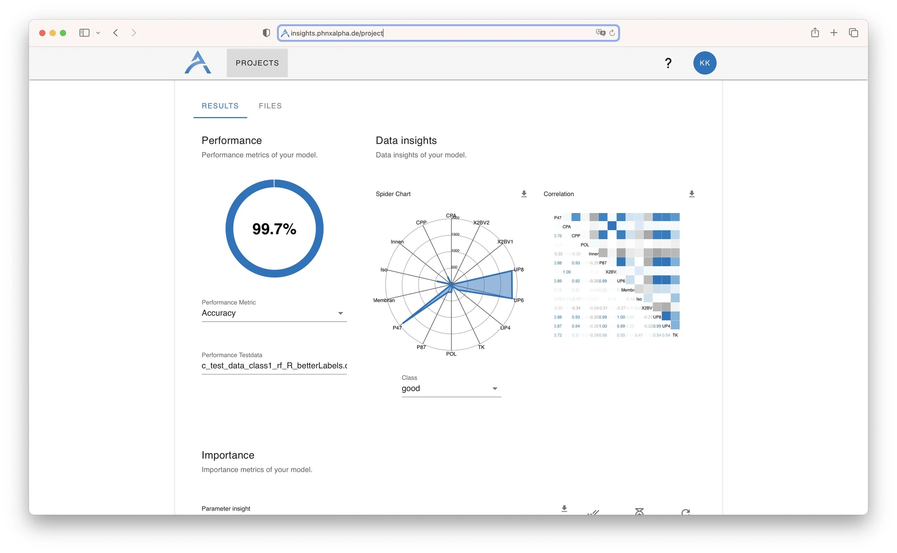
Task: Click the UP6 axis label on spider chart
Action: point(518,300)
